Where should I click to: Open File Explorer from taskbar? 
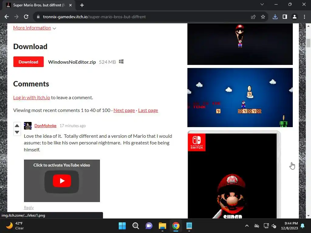click(162, 226)
